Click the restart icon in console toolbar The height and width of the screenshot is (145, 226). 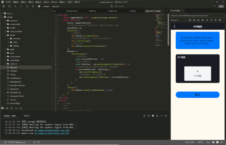pyautogui.click(x=149, y=116)
